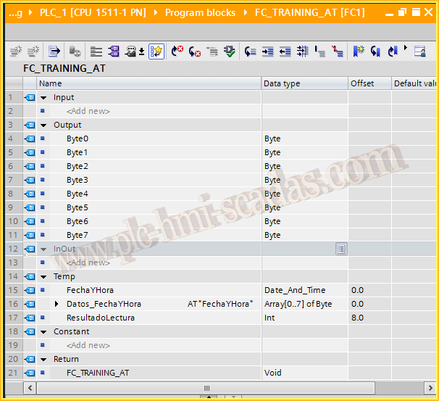Click Add new under Input section
The image size is (439, 401).
[x=88, y=111]
